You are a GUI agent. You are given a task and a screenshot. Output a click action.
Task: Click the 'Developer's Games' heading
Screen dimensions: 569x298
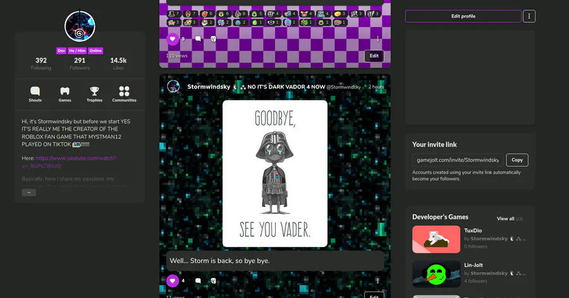tap(440, 217)
